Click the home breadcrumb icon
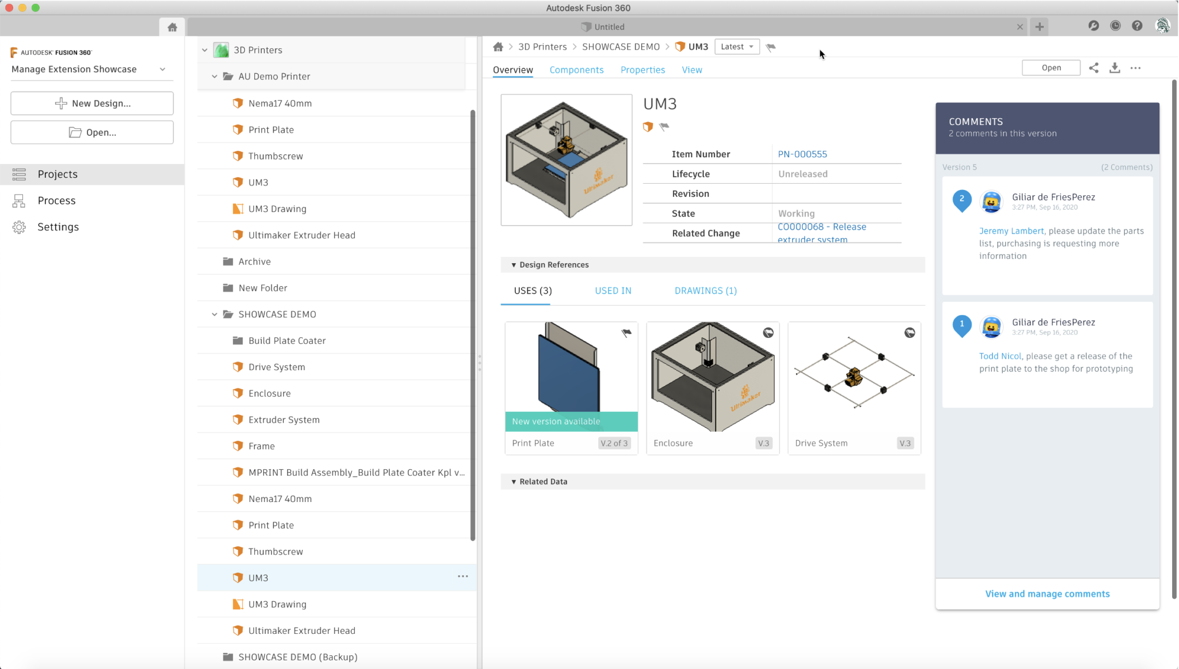1179x669 pixels. [x=498, y=46]
